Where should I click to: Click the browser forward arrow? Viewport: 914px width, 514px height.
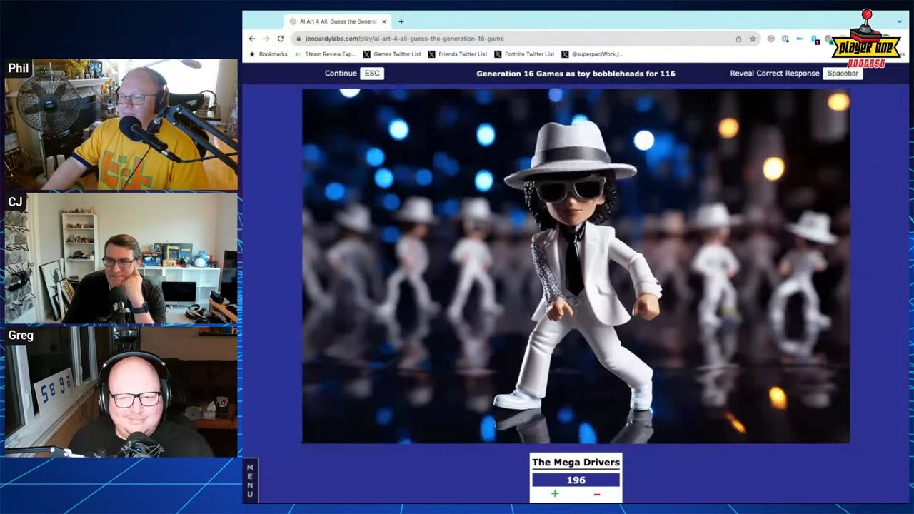pyautogui.click(x=266, y=39)
